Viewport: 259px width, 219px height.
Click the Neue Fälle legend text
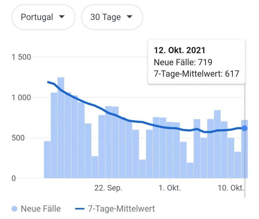[41, 209]
